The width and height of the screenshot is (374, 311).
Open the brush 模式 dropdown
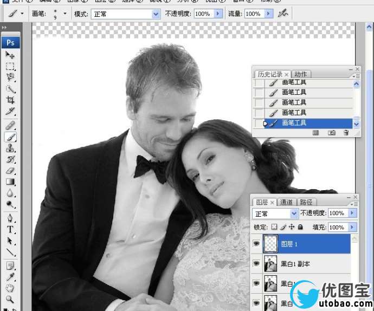(x=156, y=14)
